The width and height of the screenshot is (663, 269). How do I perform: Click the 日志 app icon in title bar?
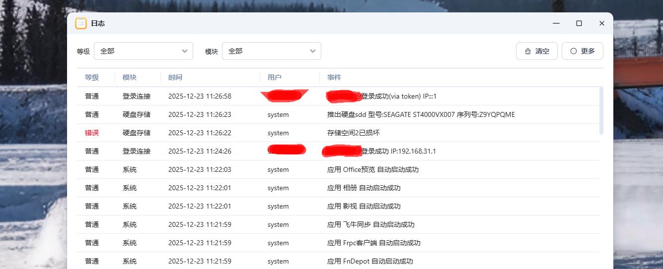81,23
